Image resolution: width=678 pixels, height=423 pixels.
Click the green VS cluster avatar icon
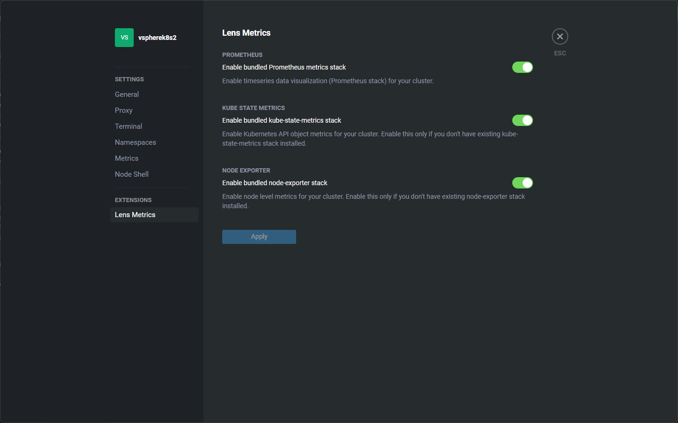pos(124,38)
